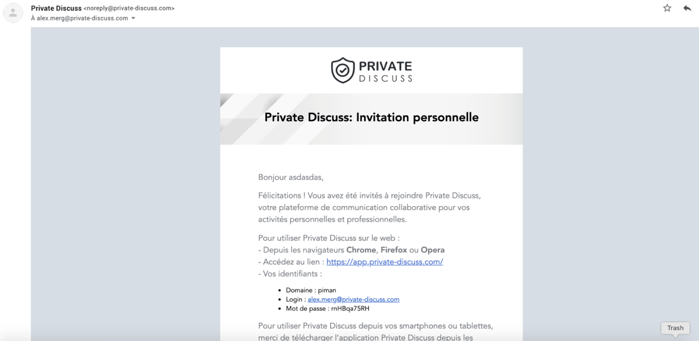The height and width of the screenshot is (341, 699).
Task: Click the password text rnHBqa75RH
Action: [x=350, y=309]
